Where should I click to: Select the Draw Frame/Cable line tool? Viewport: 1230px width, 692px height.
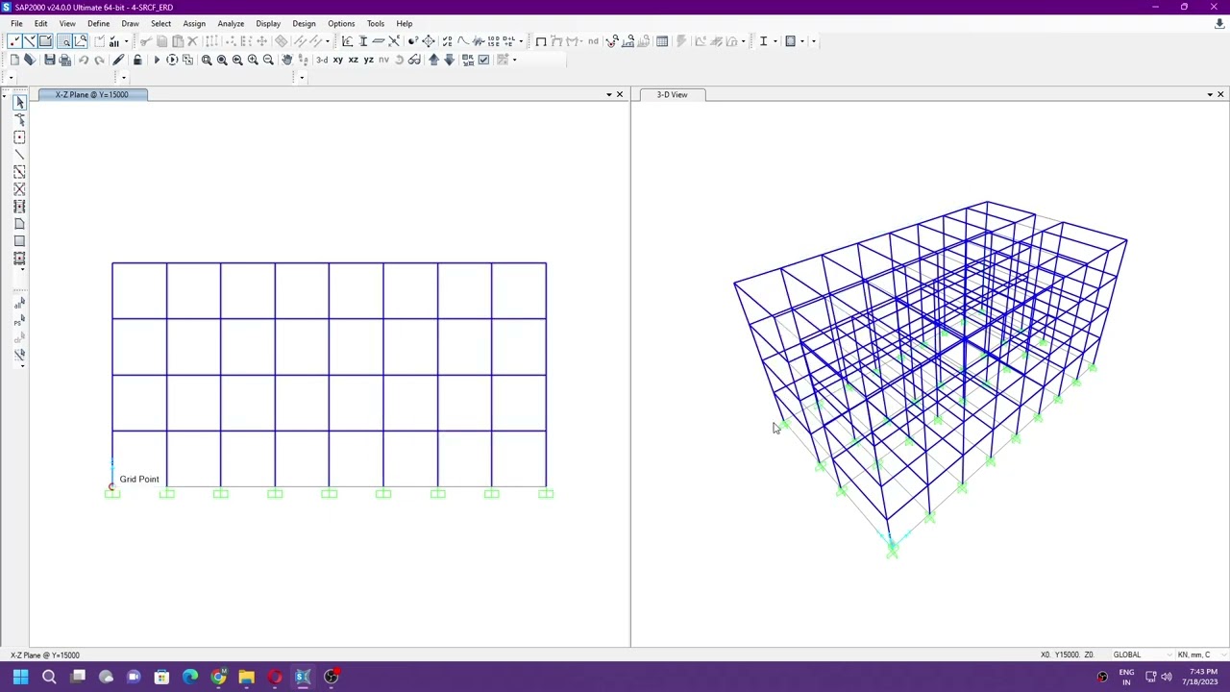[x=19, y=154]
